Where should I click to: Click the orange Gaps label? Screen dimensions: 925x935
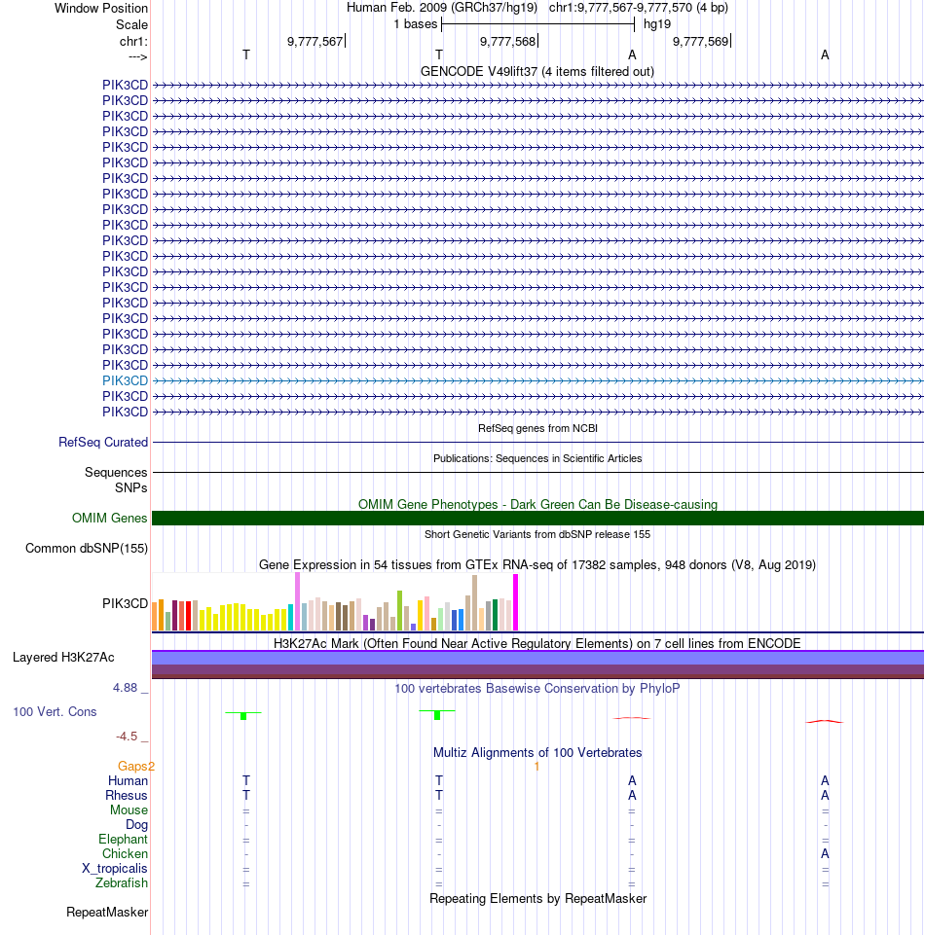point(132,767)
